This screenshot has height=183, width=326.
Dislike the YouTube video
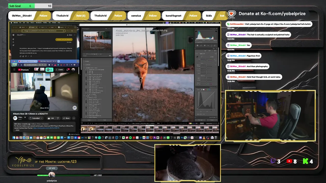point(58,118)
